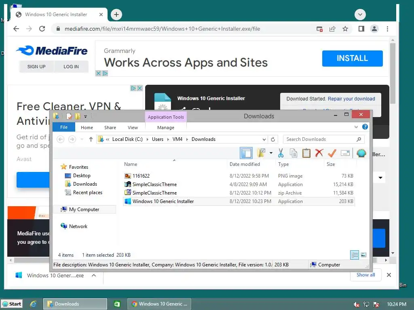Viewport: 414px width, 310px height.
Task: Open the Home ribbon tab
Action: pyautogui.click(x=87, y=127)
